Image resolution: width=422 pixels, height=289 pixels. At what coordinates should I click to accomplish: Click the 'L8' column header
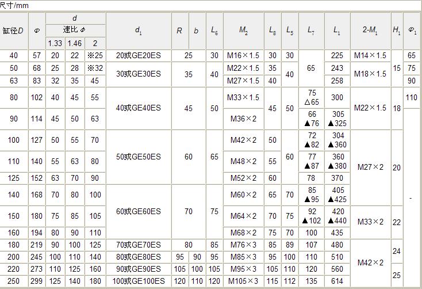273,31
